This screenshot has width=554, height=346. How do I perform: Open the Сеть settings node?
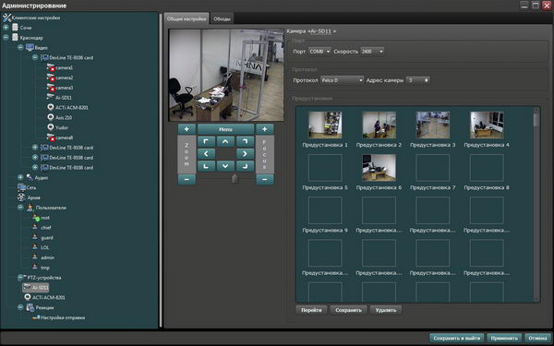(31, 188)
